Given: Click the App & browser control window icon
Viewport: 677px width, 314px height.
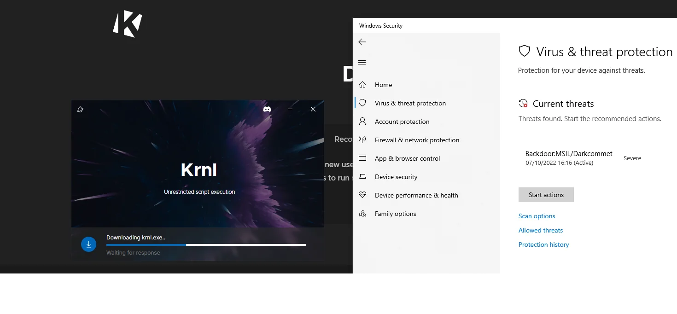Looking at the screenshot, I should (362, 158).
